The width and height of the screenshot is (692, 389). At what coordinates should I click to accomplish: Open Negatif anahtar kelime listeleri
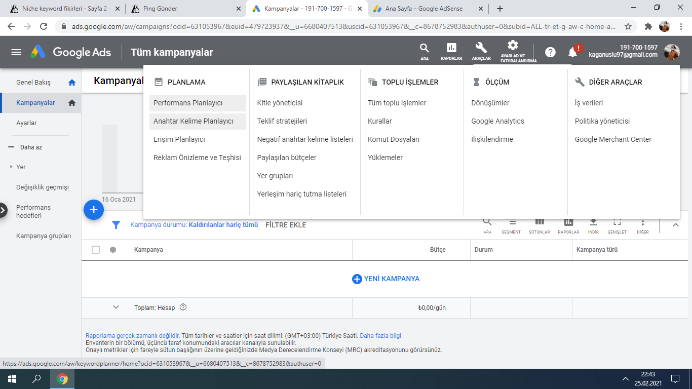click(x=305, y=139)
